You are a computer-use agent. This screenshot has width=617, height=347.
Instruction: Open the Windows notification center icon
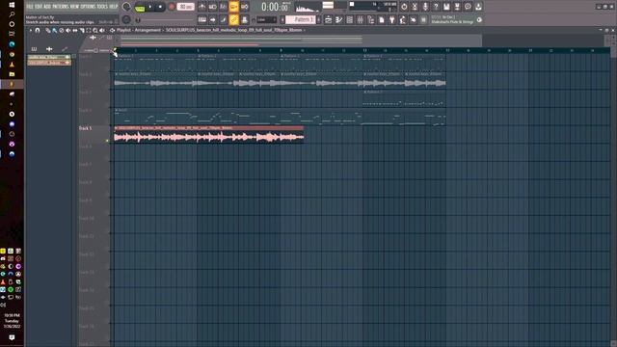tap(12, 337)
